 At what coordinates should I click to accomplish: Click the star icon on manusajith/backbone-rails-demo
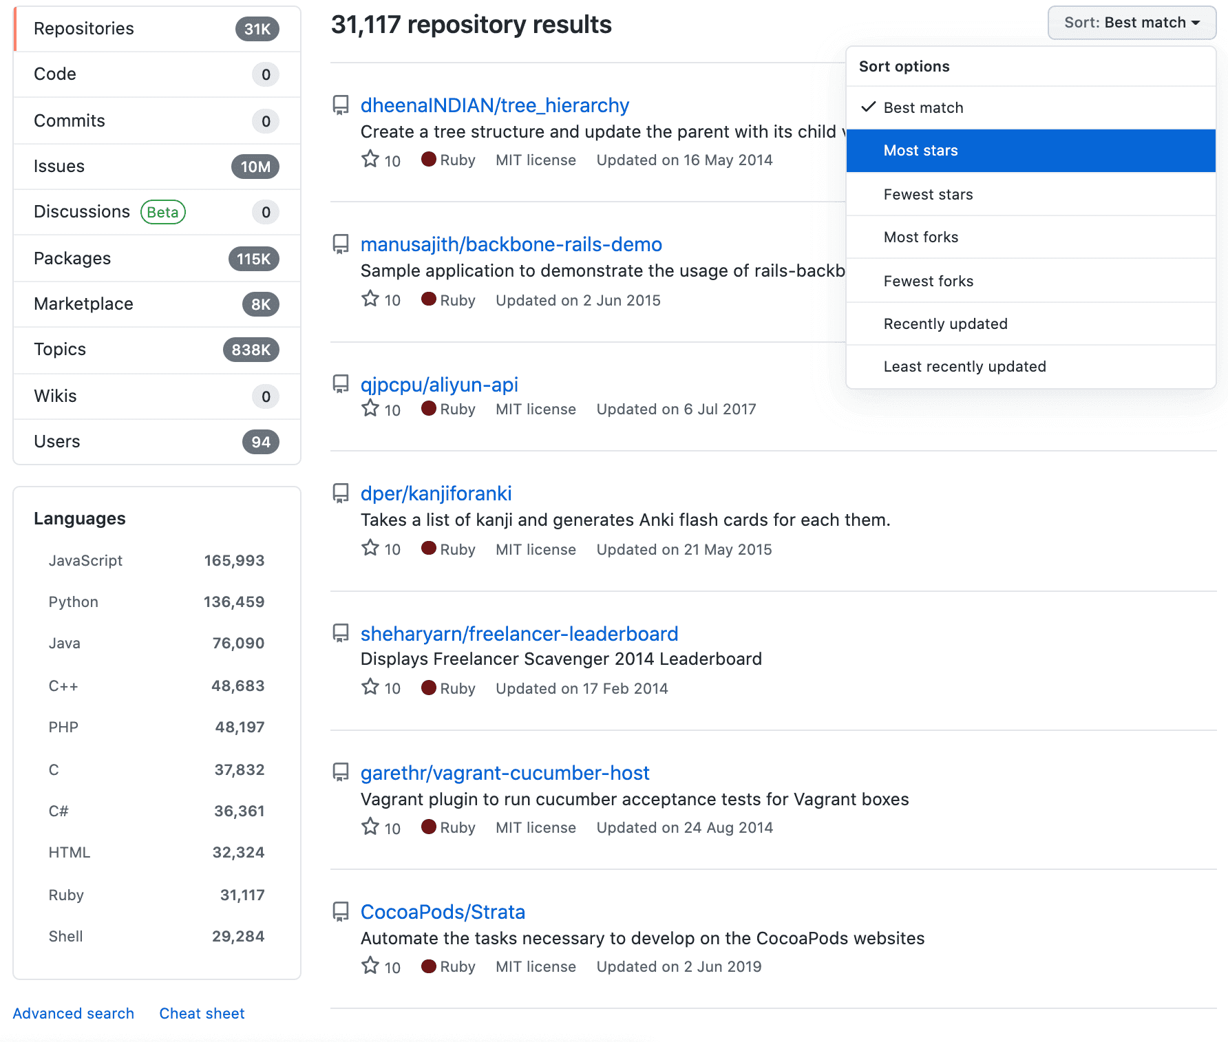pos(370,299)
